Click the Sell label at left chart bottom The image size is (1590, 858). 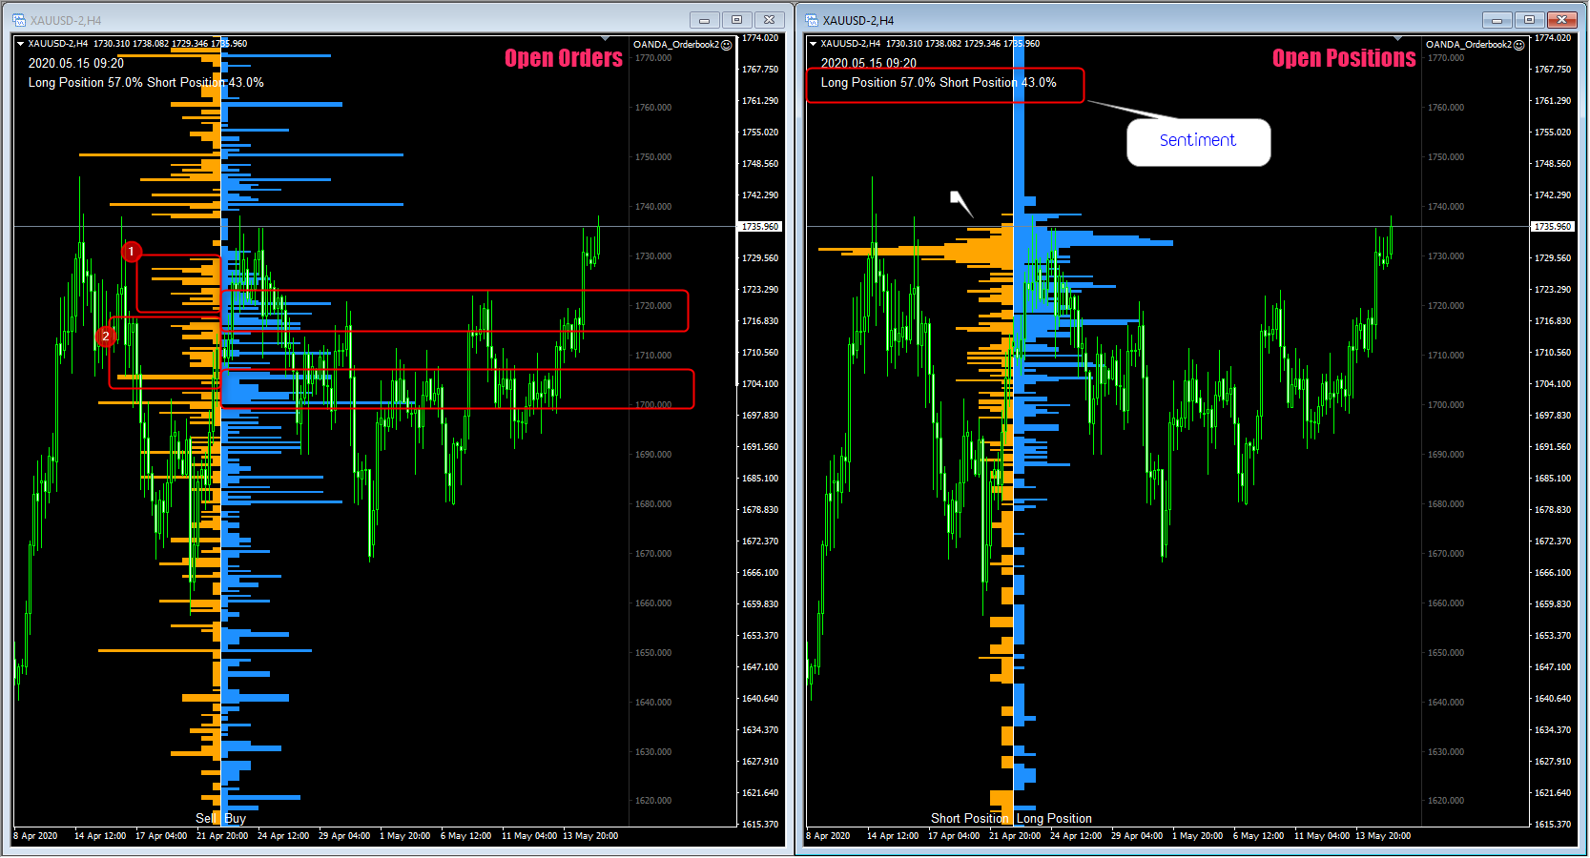tap(206, 819)
